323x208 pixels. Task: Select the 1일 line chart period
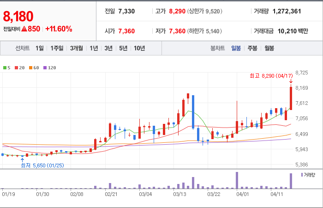coord(40,48)
